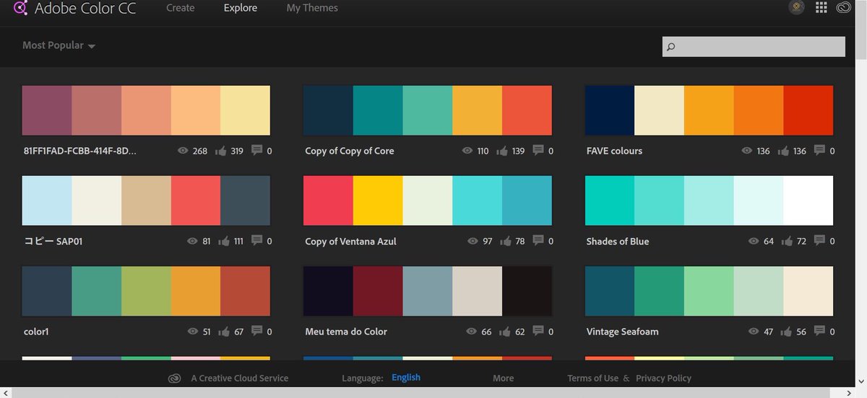Select the yellow swatch in Copy of Ventana Azul

378,200
